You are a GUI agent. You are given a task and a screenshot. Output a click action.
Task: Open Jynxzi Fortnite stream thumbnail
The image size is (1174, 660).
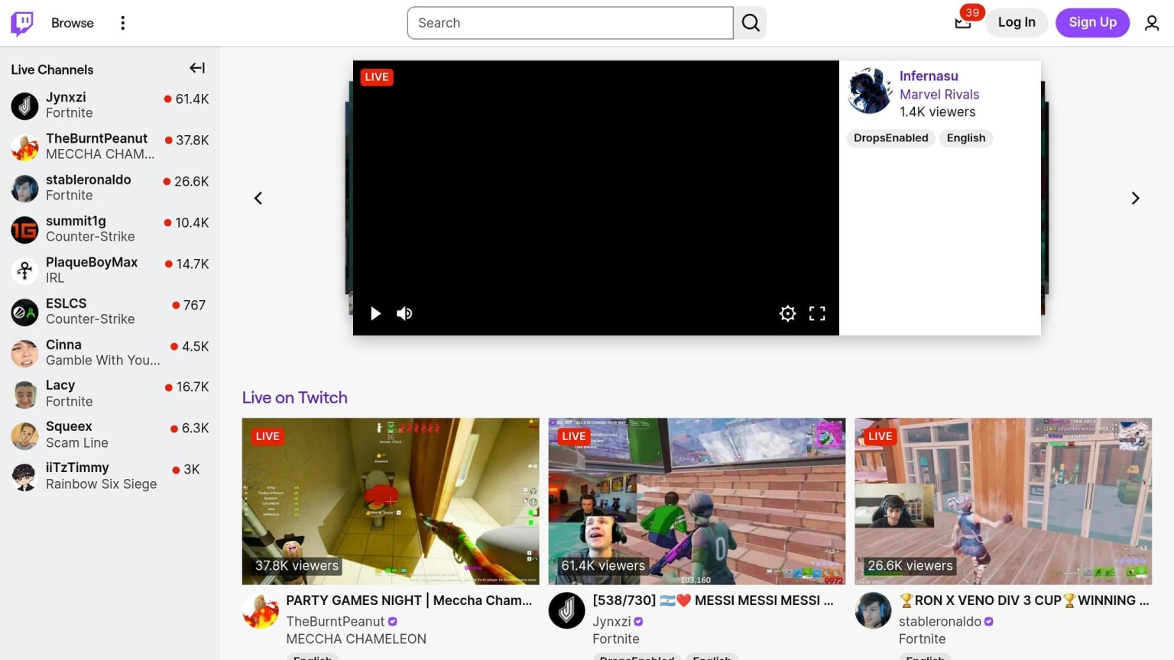point(697,501)
